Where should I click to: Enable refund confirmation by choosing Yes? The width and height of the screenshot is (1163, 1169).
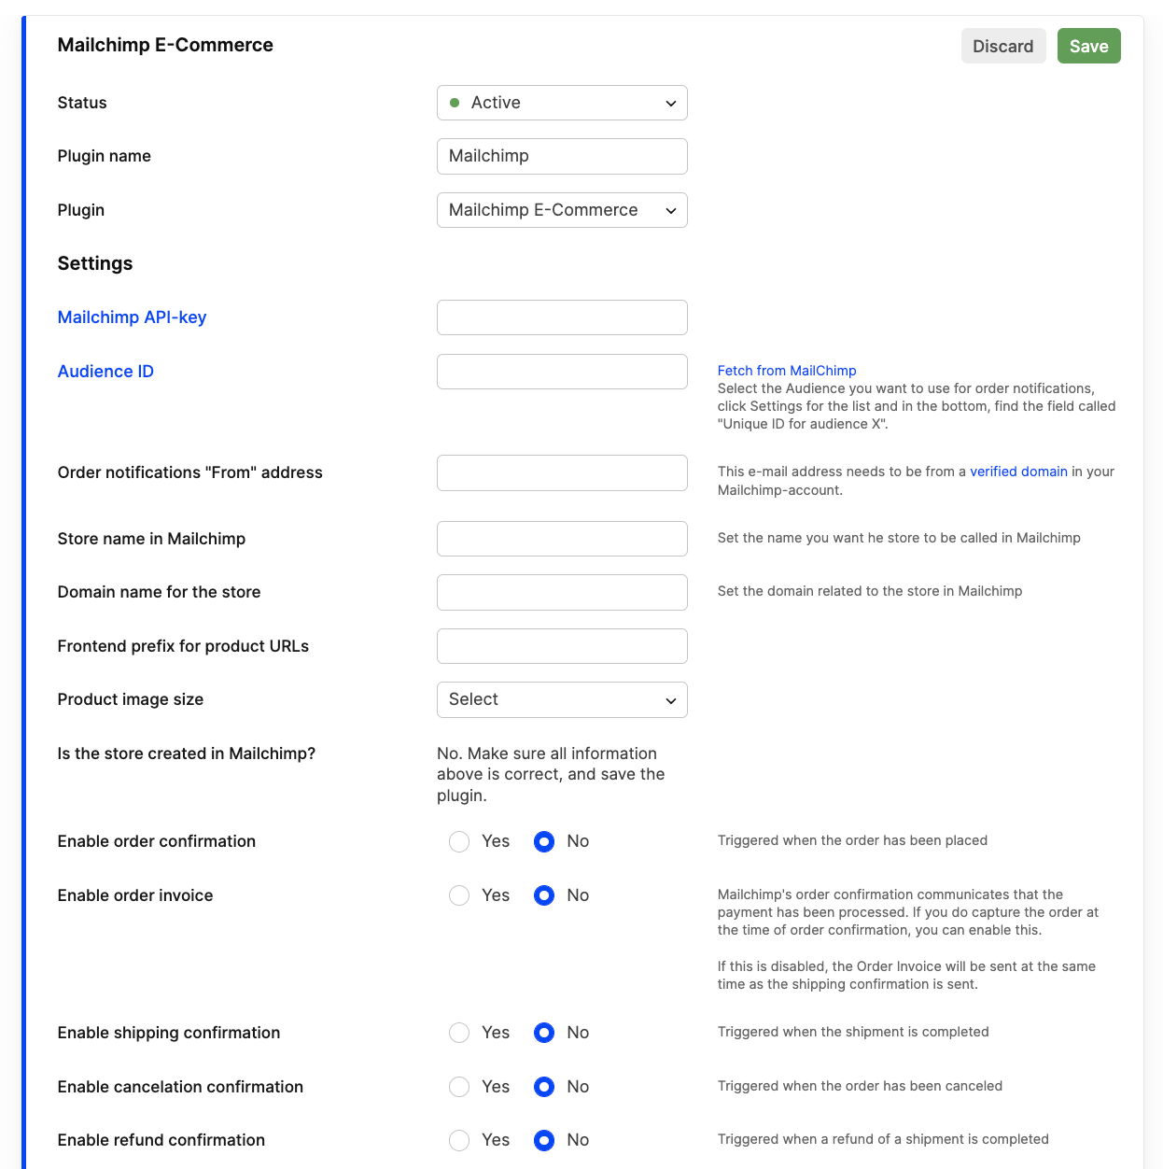click(458, 1140)
